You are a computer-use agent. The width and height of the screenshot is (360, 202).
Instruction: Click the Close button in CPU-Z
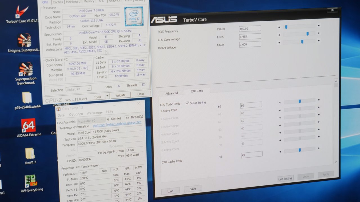pyautogui.click(x=141, y=94)
